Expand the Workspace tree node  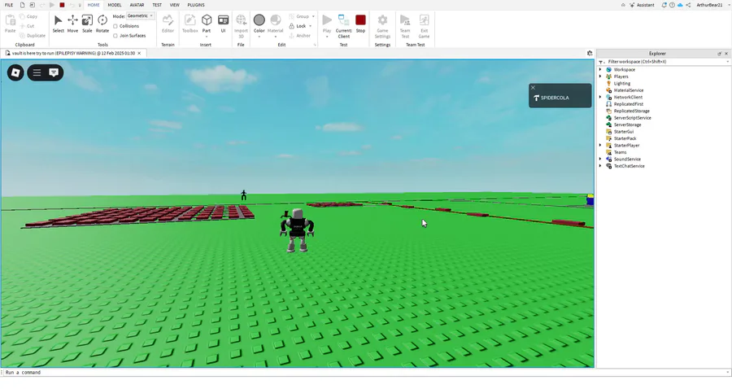[600, 70]
